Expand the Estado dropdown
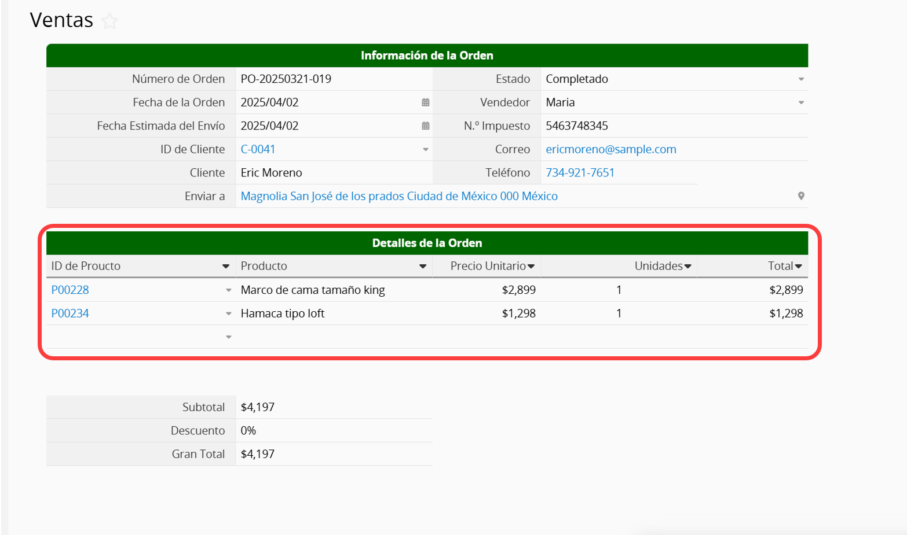Viewport: 907px width, 535px height. pos(800,79)
